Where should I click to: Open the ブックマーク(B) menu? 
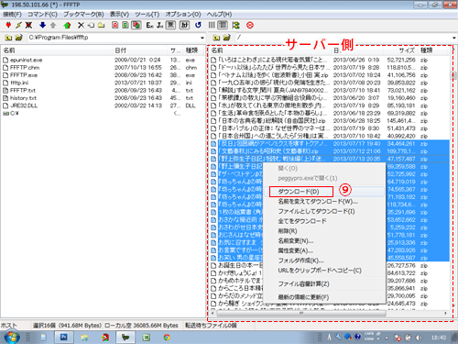[x=83, y=14]
